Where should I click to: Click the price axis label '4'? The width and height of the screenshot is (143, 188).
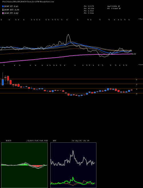(x=137, y=89)
